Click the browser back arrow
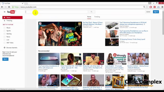Screen dimensions: 164x92 click(2, 7)
